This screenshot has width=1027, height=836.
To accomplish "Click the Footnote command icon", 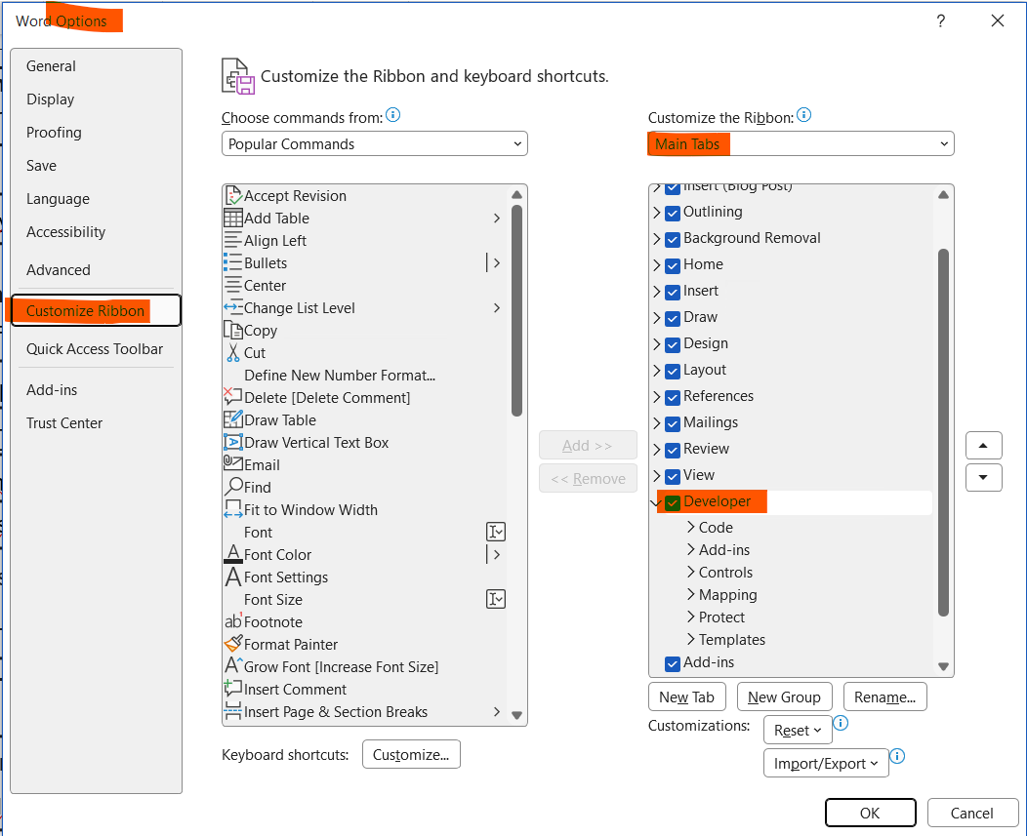I will (x=233, y=621).
